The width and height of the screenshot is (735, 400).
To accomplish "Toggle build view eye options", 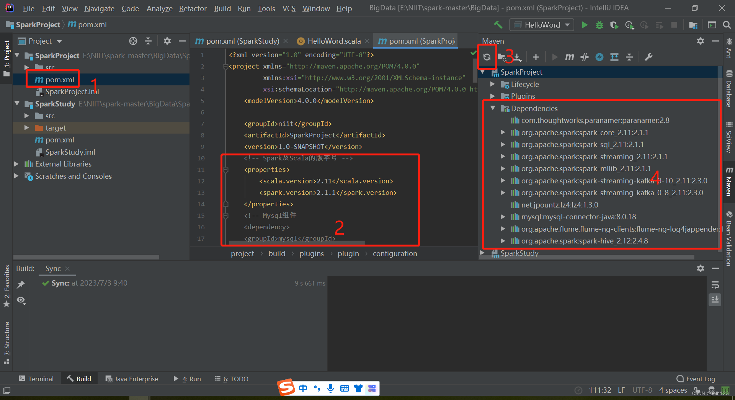I will [x=21, y=300].
